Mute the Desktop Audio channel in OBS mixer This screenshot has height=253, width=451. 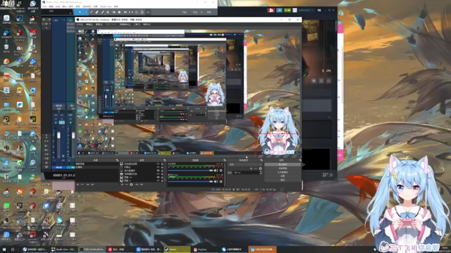pyautogui.click(x=216, y=170)
